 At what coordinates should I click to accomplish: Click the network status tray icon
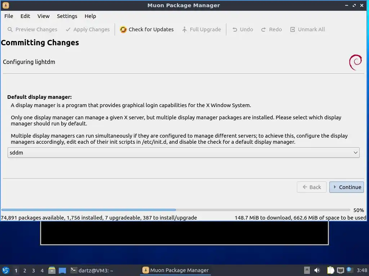[340, 270]
